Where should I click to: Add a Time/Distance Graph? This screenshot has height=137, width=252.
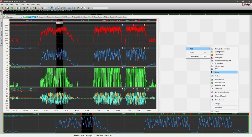pyautogui.click(x=224, y=49)
